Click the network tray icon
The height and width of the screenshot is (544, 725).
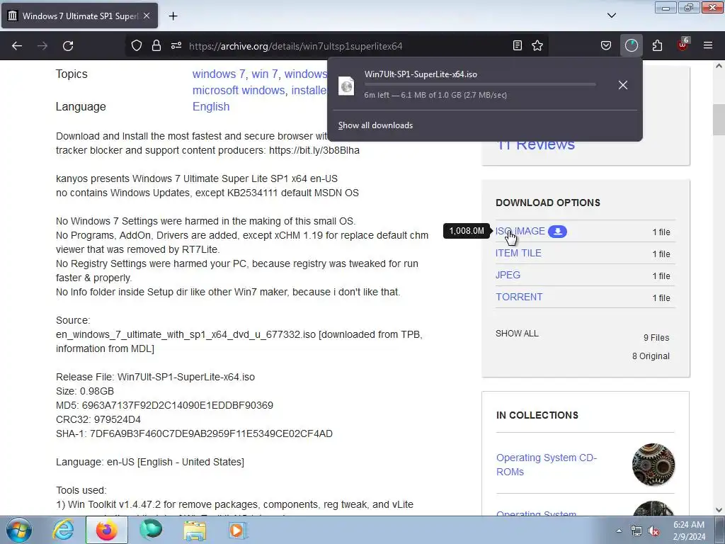pos(636,531)
